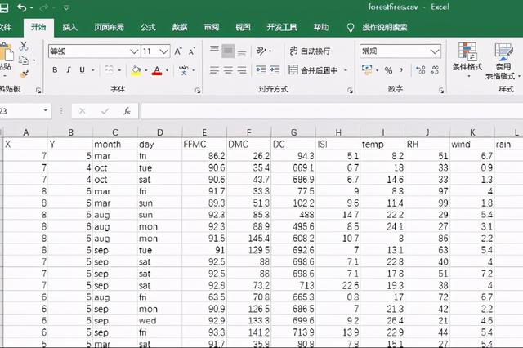Open the 开发工具 (Developer) tab
This screenshot has width=523, height=348.
(282, 27)
